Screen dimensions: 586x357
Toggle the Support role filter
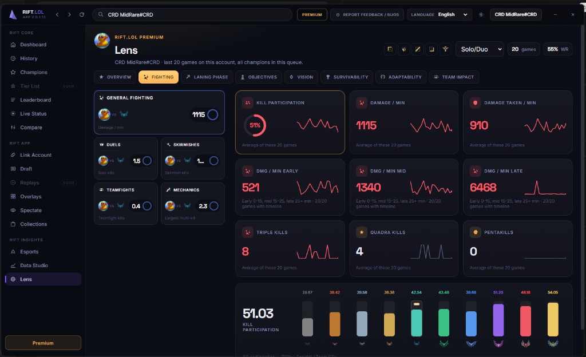445,49
